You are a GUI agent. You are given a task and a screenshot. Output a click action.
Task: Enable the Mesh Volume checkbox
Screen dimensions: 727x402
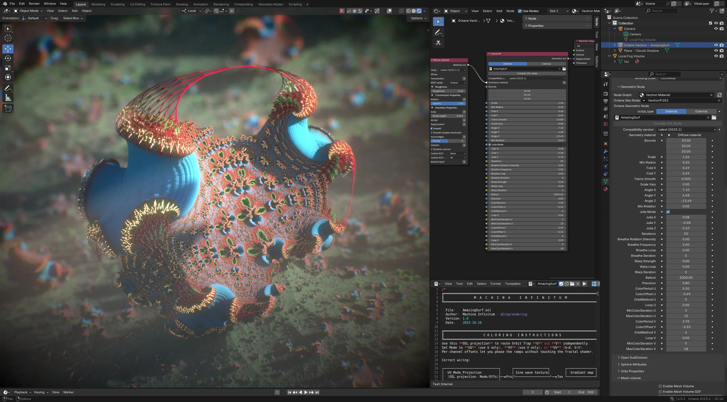[x=660, y=386]
